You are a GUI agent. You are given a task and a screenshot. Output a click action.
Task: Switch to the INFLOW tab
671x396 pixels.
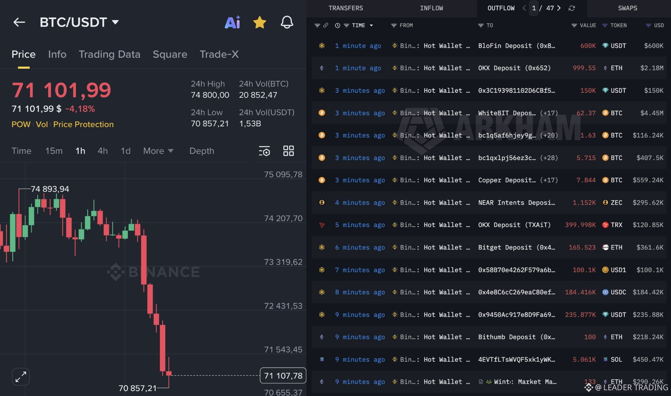pyautogui.click(x=431, y=8)
